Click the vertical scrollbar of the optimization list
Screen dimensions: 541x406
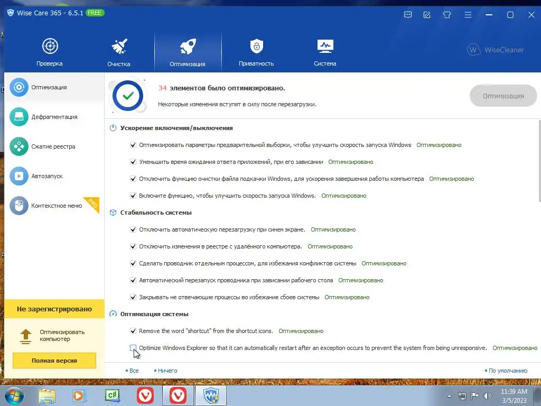pyautogui.click(x=539, y=161)
